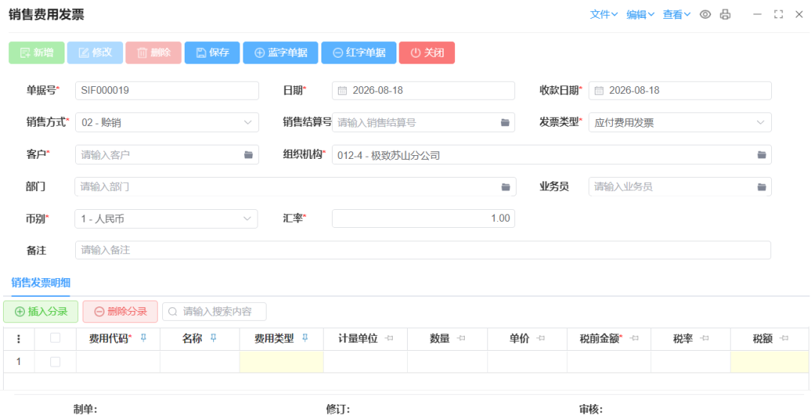
Task: Open the folder picker for 业务员 field
Action: [x=761, y=187]
